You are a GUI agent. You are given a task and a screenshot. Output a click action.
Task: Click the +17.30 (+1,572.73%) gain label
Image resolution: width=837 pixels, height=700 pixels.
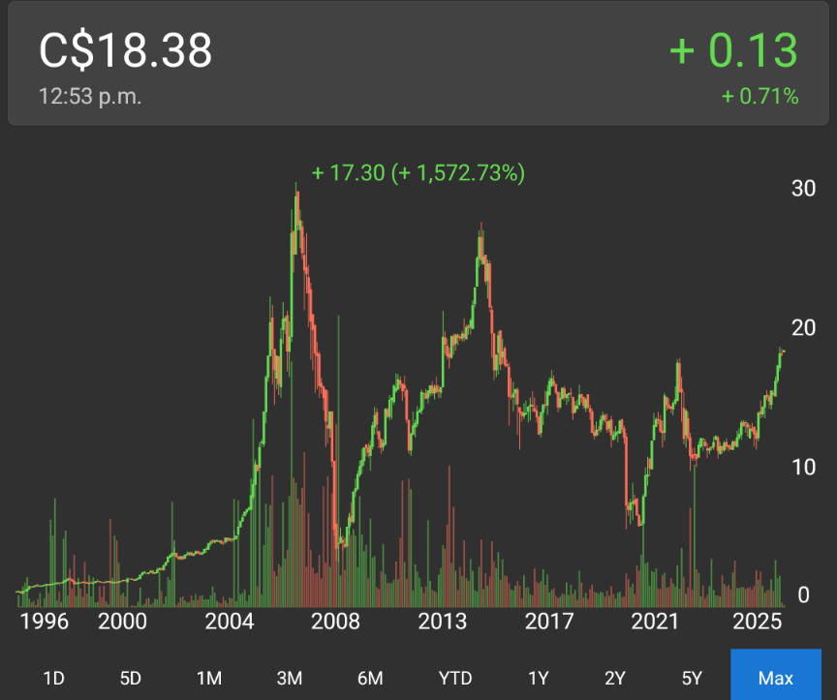(418, 173)
